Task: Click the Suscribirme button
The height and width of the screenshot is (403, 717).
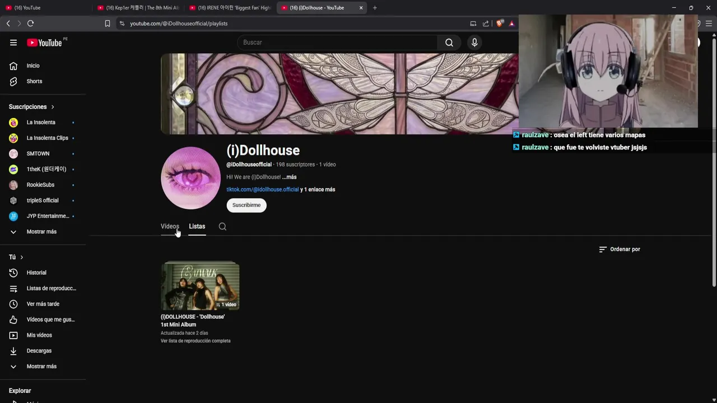Action: pyautogui.click(x=246, y=205)
